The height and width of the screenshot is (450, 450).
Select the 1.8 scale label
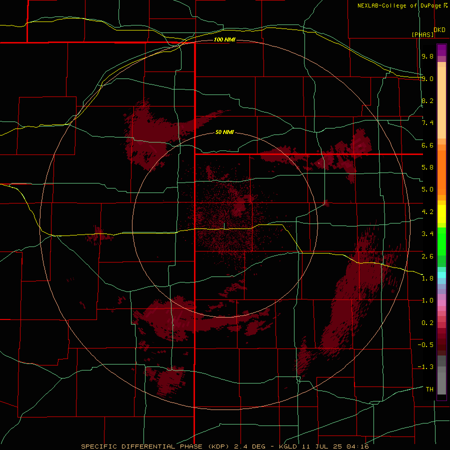tap(427, 278)
